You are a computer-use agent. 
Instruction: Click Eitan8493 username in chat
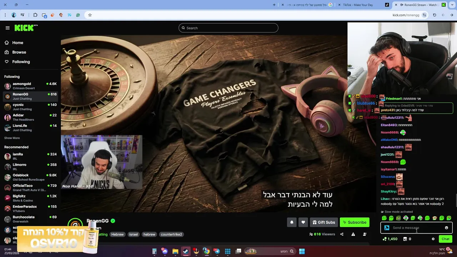389,125
